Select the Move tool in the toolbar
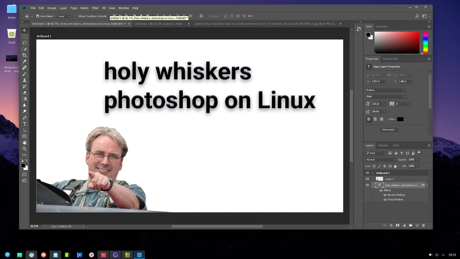The image size is (460, 259). [25, 31]
